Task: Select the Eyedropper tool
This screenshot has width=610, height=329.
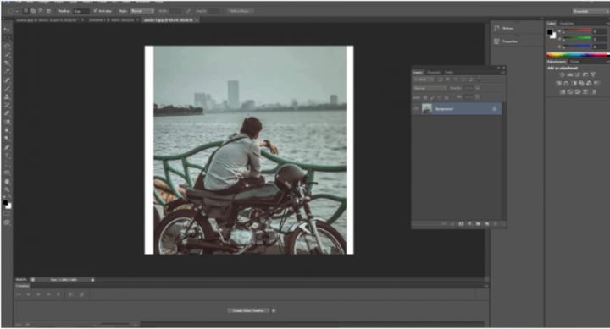Action: tap(7, 72)
